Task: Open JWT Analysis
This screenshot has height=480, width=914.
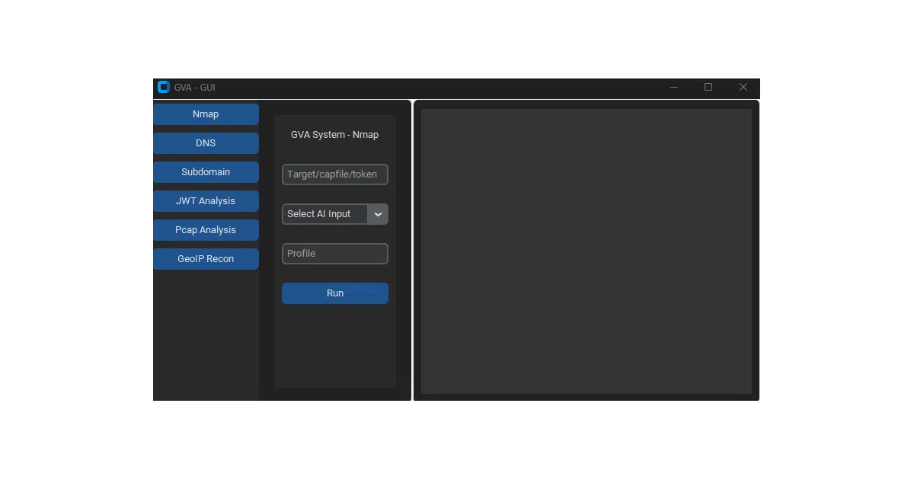Action: pos(206,201)
